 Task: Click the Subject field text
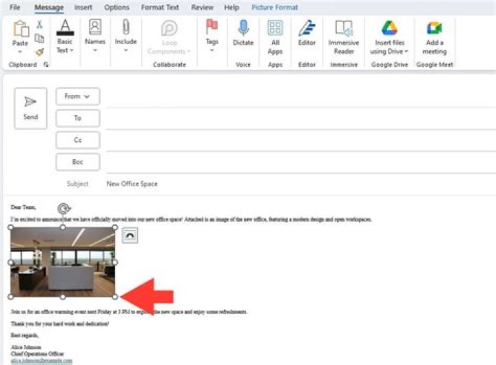(x=132, y=184)
